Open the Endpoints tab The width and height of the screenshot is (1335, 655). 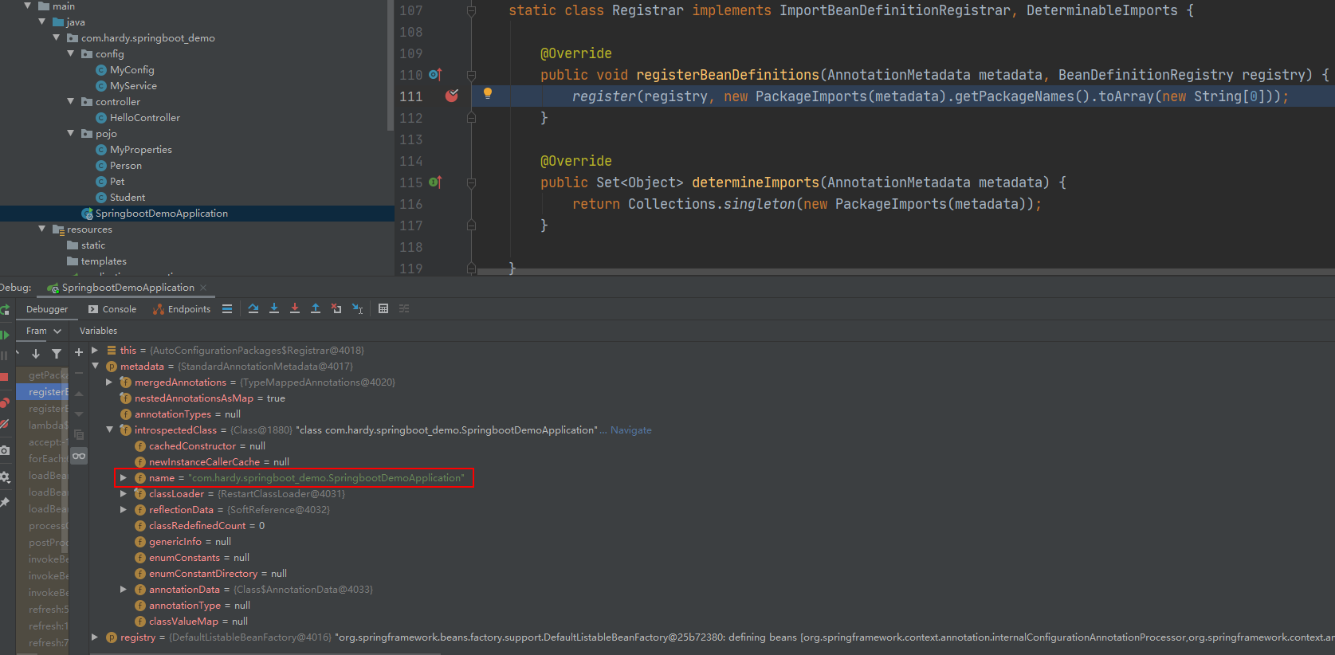(182, 309)
